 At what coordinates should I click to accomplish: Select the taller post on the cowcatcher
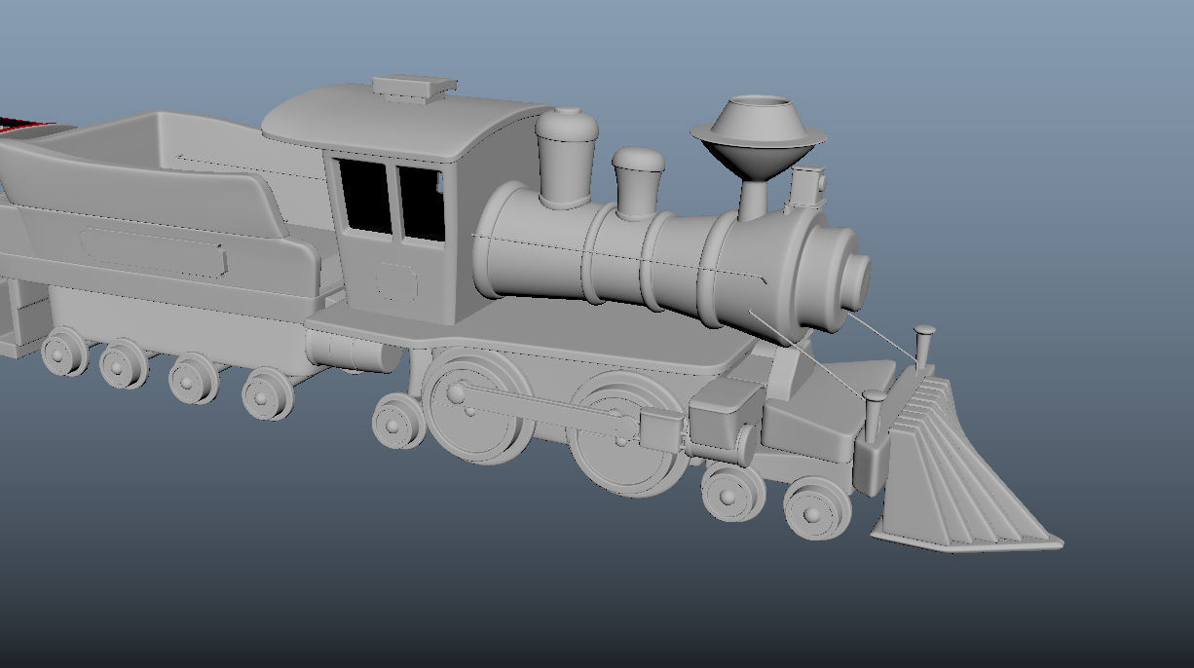[924, 349]
